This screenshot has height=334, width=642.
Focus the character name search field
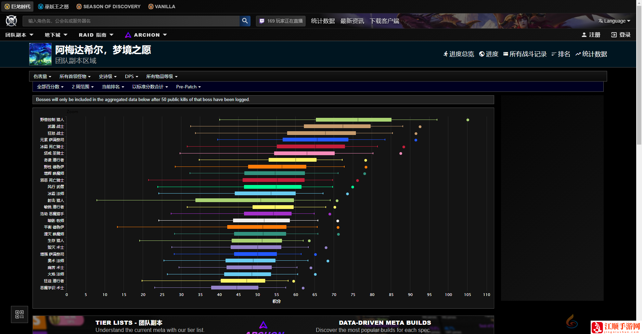[131, 21]
